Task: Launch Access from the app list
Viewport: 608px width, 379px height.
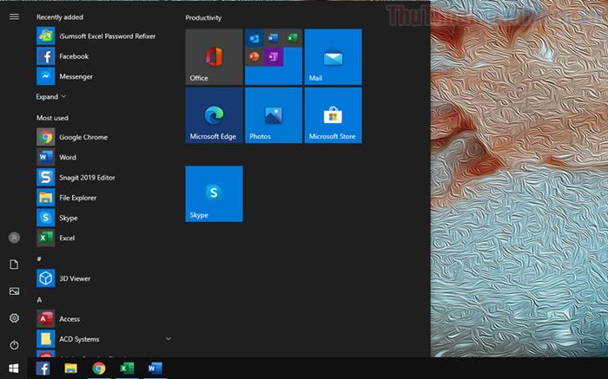Action: coord(103,318)
